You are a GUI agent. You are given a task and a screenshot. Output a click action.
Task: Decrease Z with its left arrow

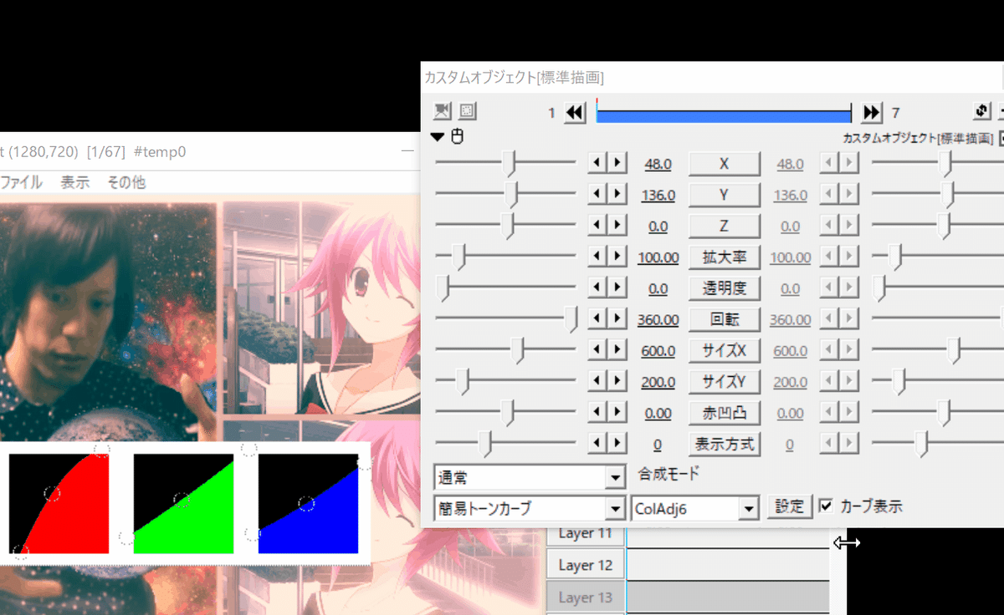(x=597, y=226)
